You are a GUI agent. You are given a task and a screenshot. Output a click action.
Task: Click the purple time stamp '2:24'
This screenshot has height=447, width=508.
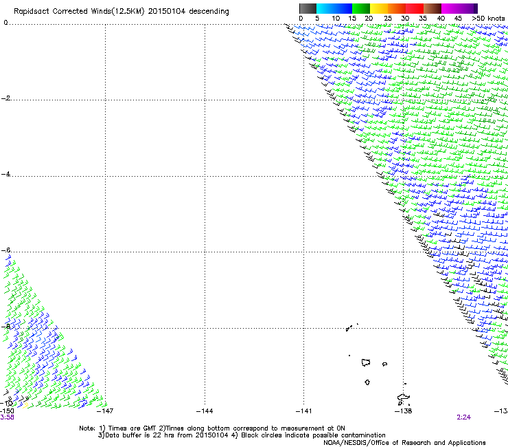click(x=463, y=417)
